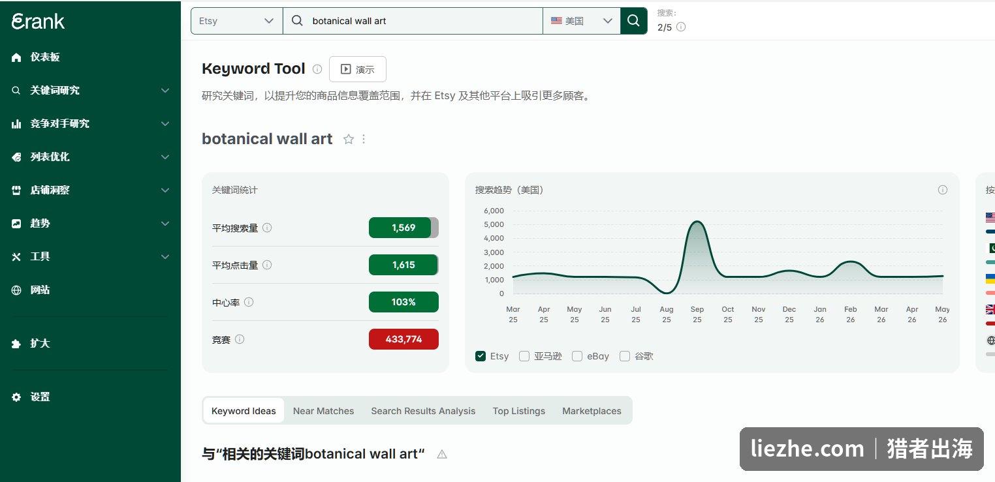The width and height of the screenshot is (995, 482).
Task: Click the info icon beside Keyword Tool title
Action: point(317,69)
